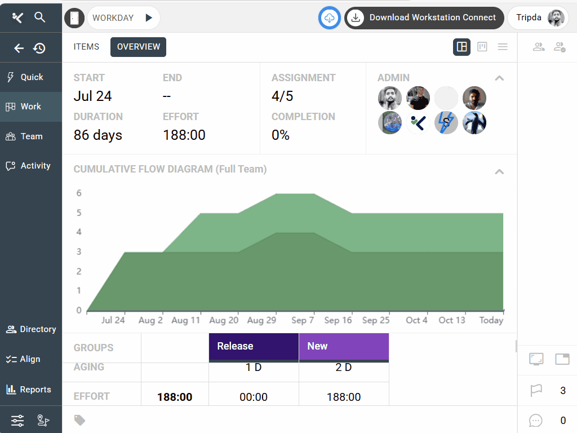The image size is (577, 433).
Task: Open the comments chat bubble icon
Action: pyautogui.click(x=536, y=420)
